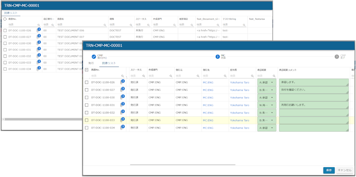
Task: Click attachment icon of DT-DOC-1100-026 in front window
Action: 122,82
